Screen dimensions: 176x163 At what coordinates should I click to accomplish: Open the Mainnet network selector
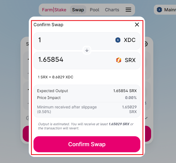(x=165, y=10)
